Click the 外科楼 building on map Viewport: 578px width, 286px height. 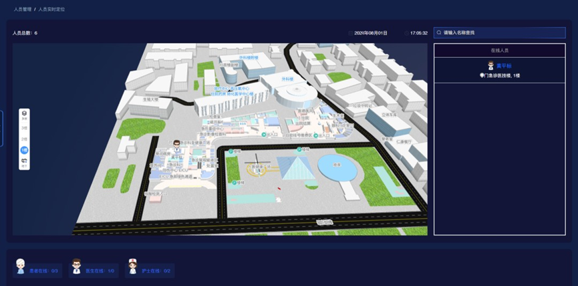(x=287, y=79)
